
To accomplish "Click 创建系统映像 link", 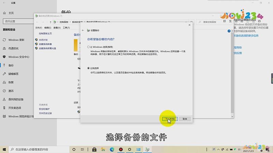I will 45,44.
